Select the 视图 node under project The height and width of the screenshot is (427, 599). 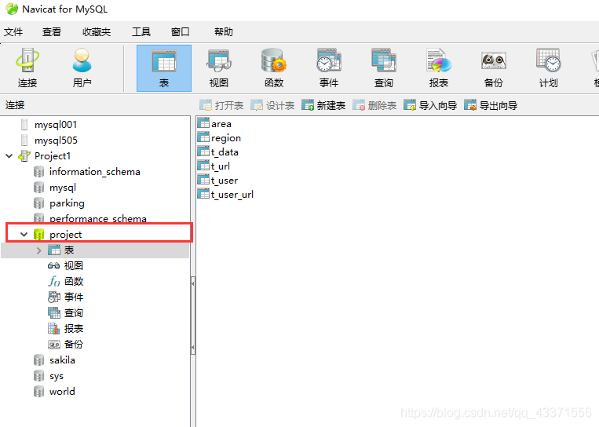[74, 266]
